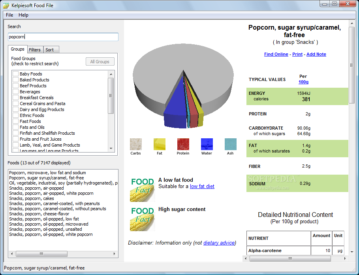
Task: Select the Oil, vegetable, industrial, soy entry
Action: pos(63,183)
